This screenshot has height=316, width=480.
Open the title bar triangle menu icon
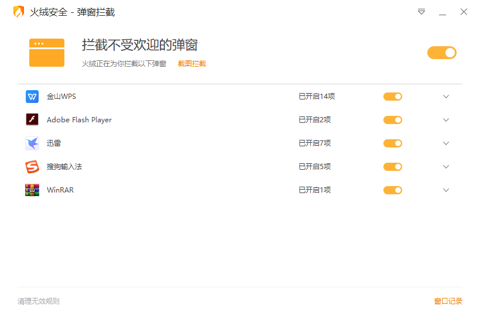tap(421, 12)
